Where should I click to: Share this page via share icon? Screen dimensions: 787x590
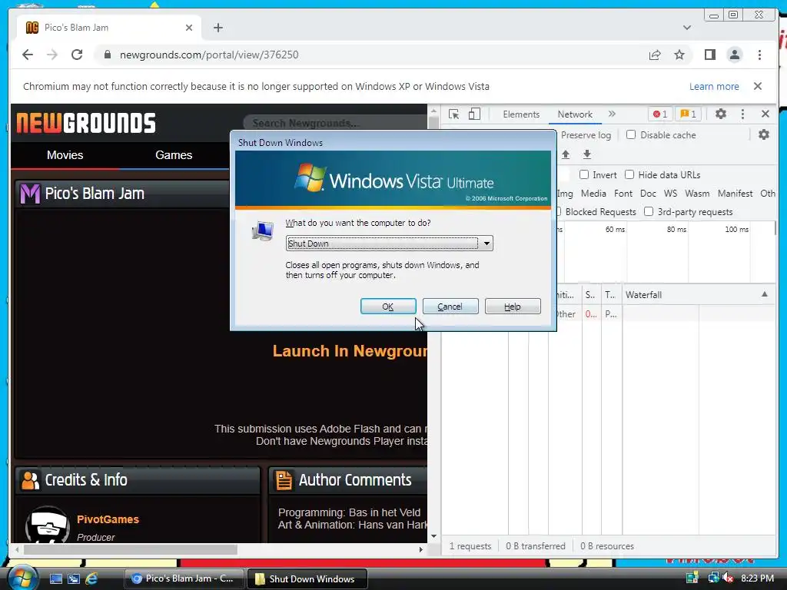[x=655, y=55]
